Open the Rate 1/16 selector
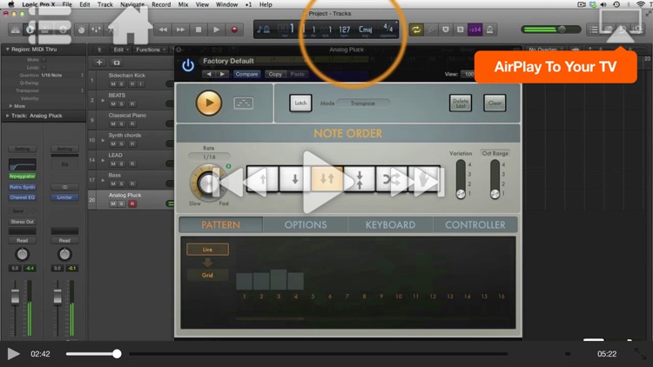 (x=209, y=157)
